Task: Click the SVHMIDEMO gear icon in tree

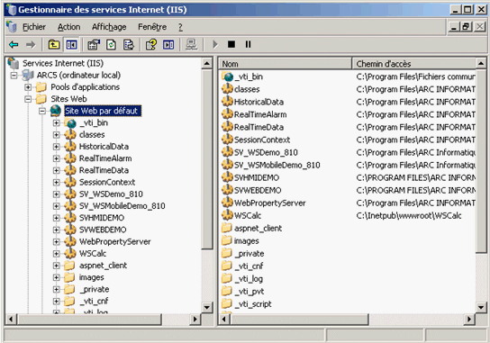Action: tap(70, 218)
